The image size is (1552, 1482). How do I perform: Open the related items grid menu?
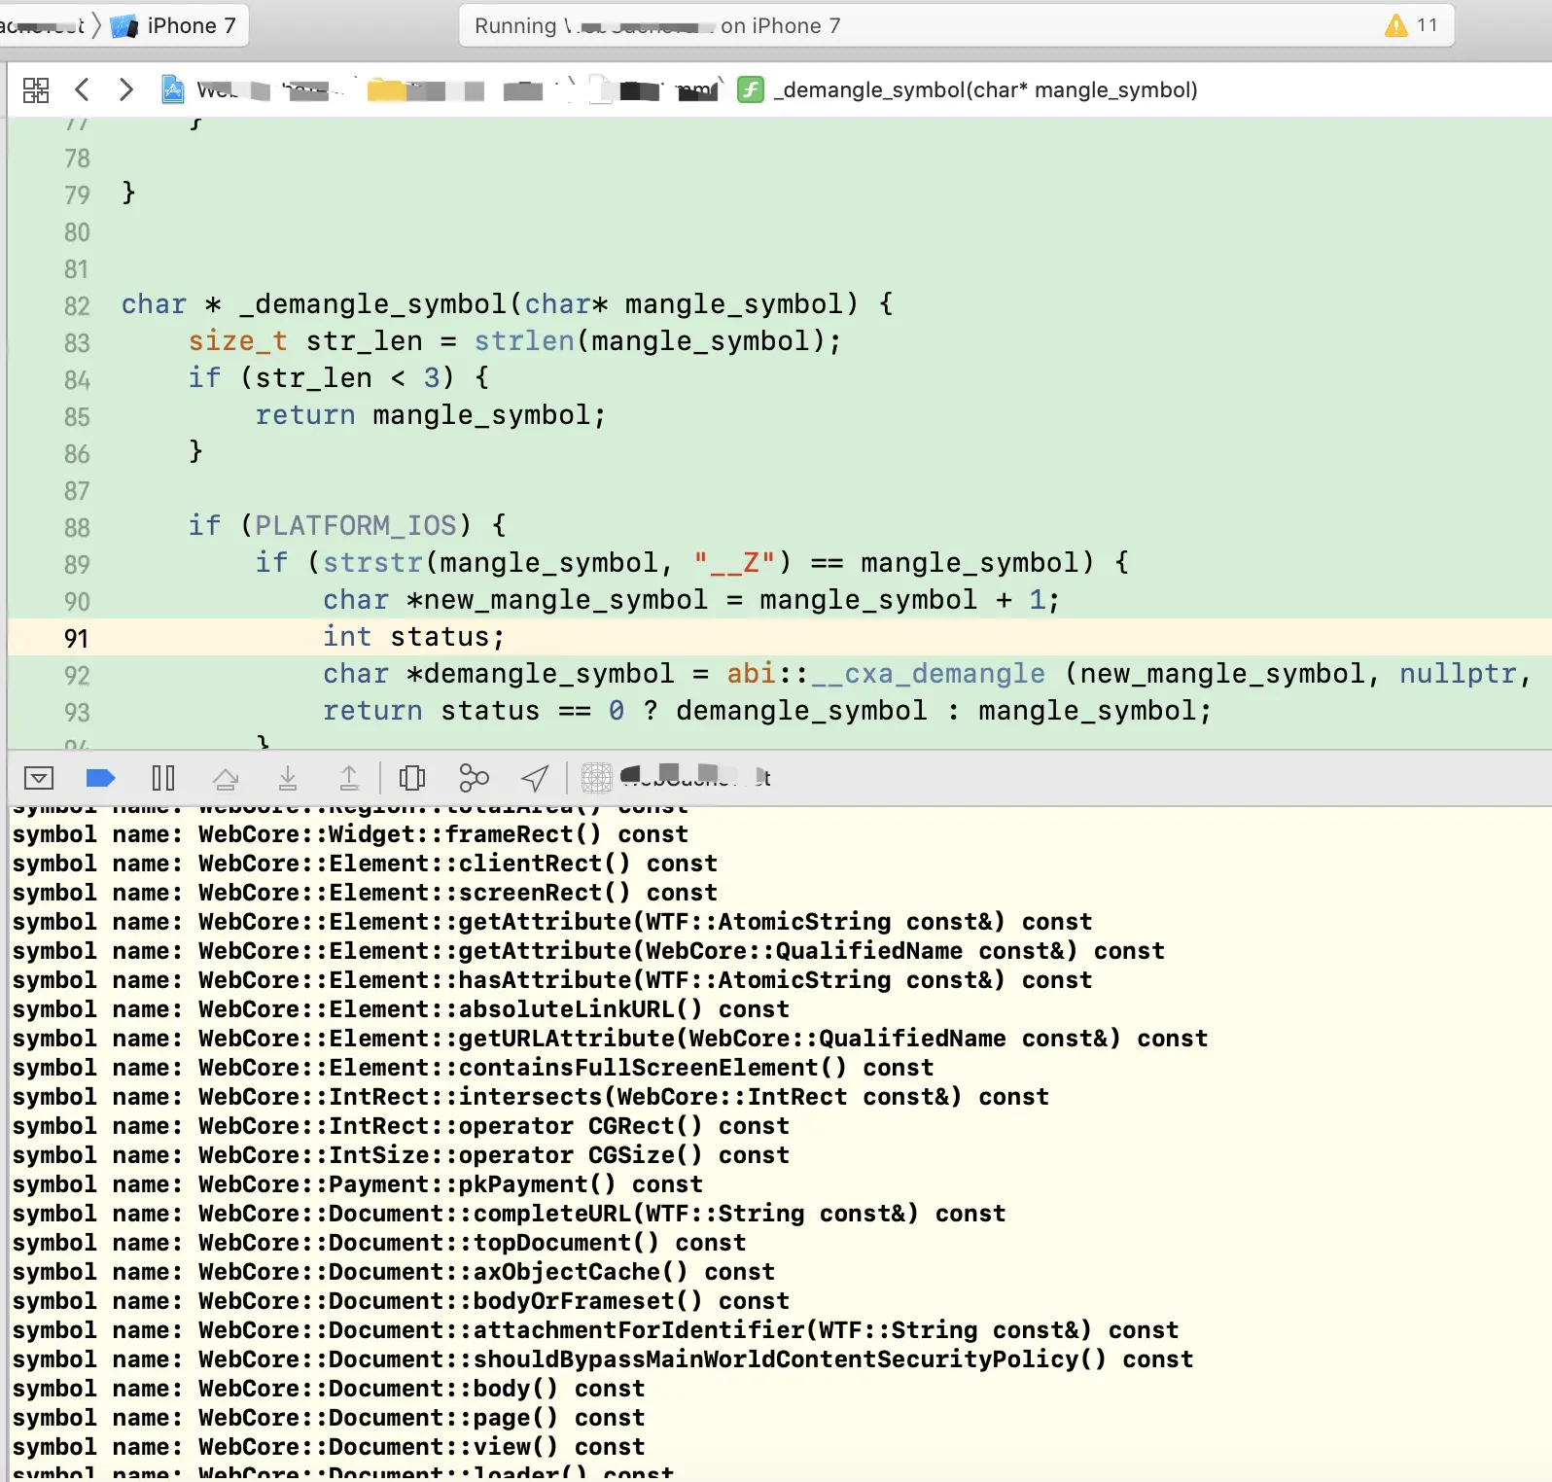pos(36,90)
